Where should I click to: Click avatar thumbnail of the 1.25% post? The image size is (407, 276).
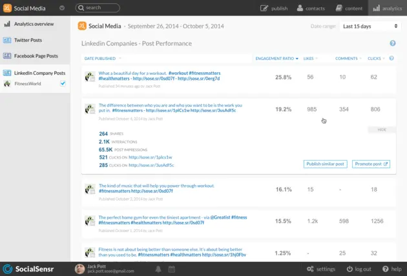(x=90, y=252)
